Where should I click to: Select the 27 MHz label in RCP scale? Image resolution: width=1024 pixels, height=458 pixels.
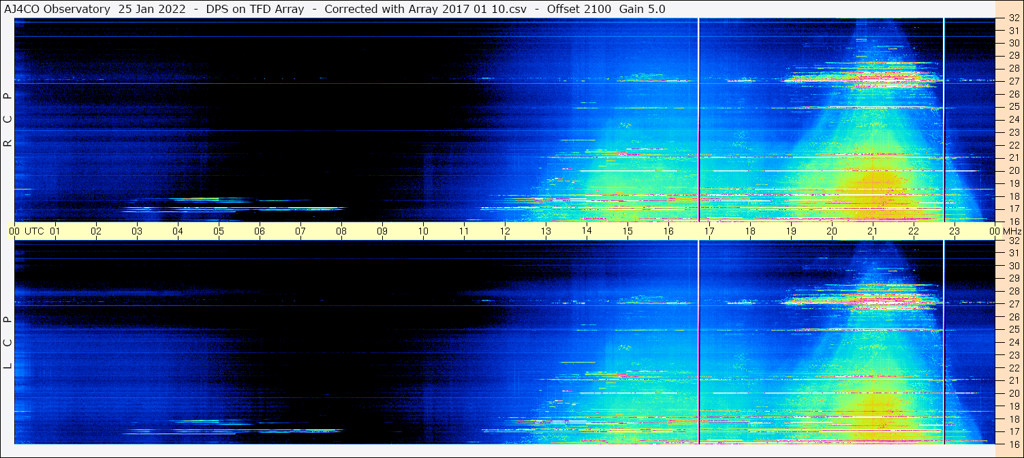click(1013, 81)
